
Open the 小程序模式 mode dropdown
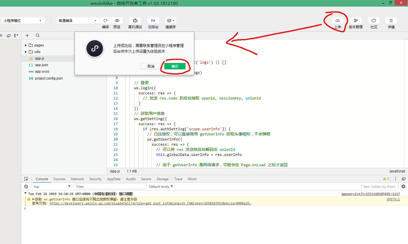pyautogui.click(x=23, y=21)
